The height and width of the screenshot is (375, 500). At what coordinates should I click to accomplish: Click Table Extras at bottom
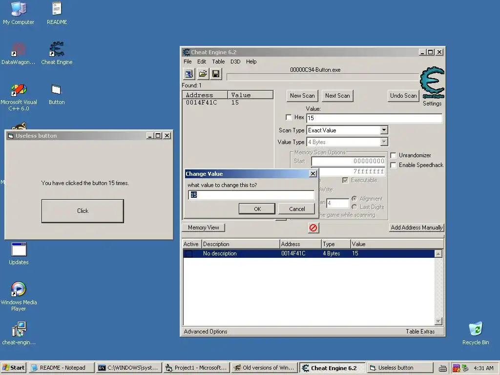[x=420, y=332]
